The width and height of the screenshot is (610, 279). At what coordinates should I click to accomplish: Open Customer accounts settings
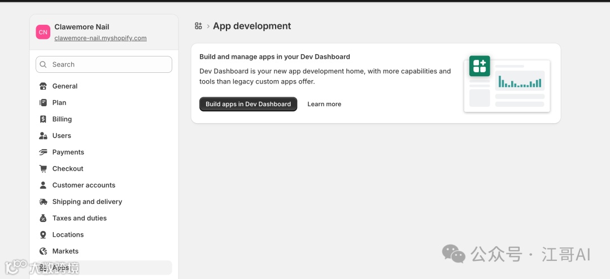pyautogui.click(x=104, y=185)
